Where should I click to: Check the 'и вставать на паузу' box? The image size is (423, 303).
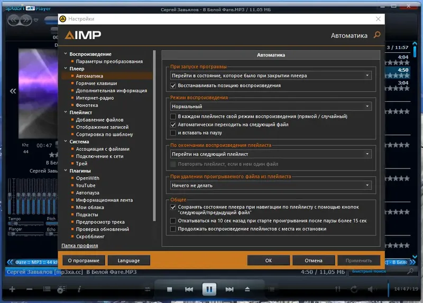coord(173,133)
